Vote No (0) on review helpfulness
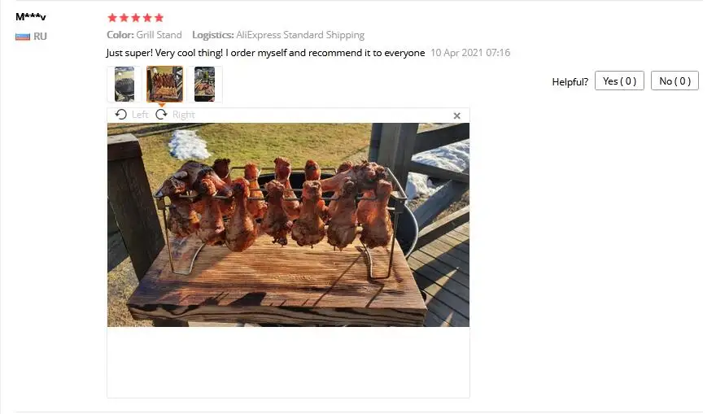 pos(675,81)
